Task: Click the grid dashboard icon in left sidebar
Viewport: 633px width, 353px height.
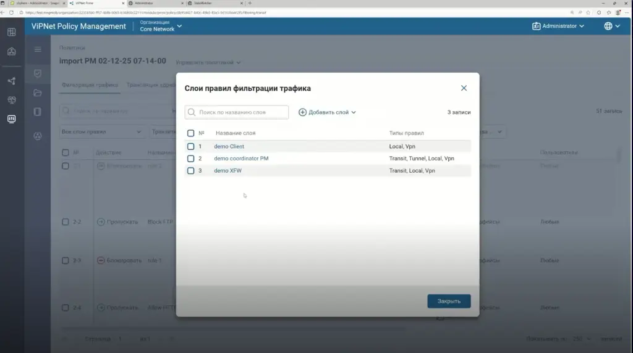Action: point(11,32)
